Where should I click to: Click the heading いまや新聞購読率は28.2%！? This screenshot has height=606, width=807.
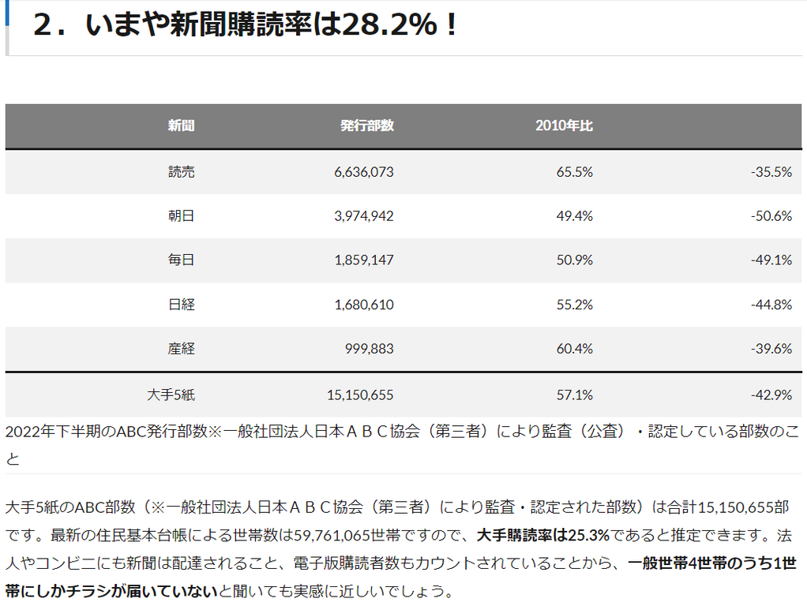(271, 24)
